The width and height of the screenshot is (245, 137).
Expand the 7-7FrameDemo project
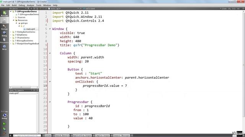[11, 38]
